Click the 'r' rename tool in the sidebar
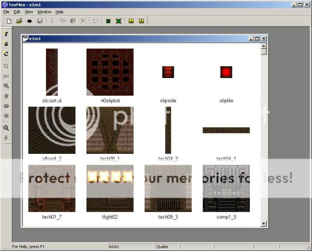Screen dimensions: 312x251 click(x=6, y=34)
